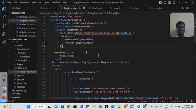Viewport: 196px width, 110px height.
Task: Switch to the Index.jsx tab
Action: 47,8
